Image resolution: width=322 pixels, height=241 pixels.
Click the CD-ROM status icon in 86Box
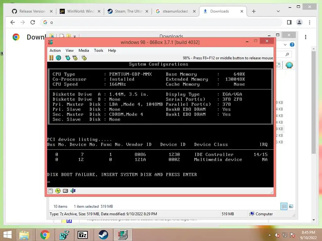pyautogui.click(x=58, y=191)
